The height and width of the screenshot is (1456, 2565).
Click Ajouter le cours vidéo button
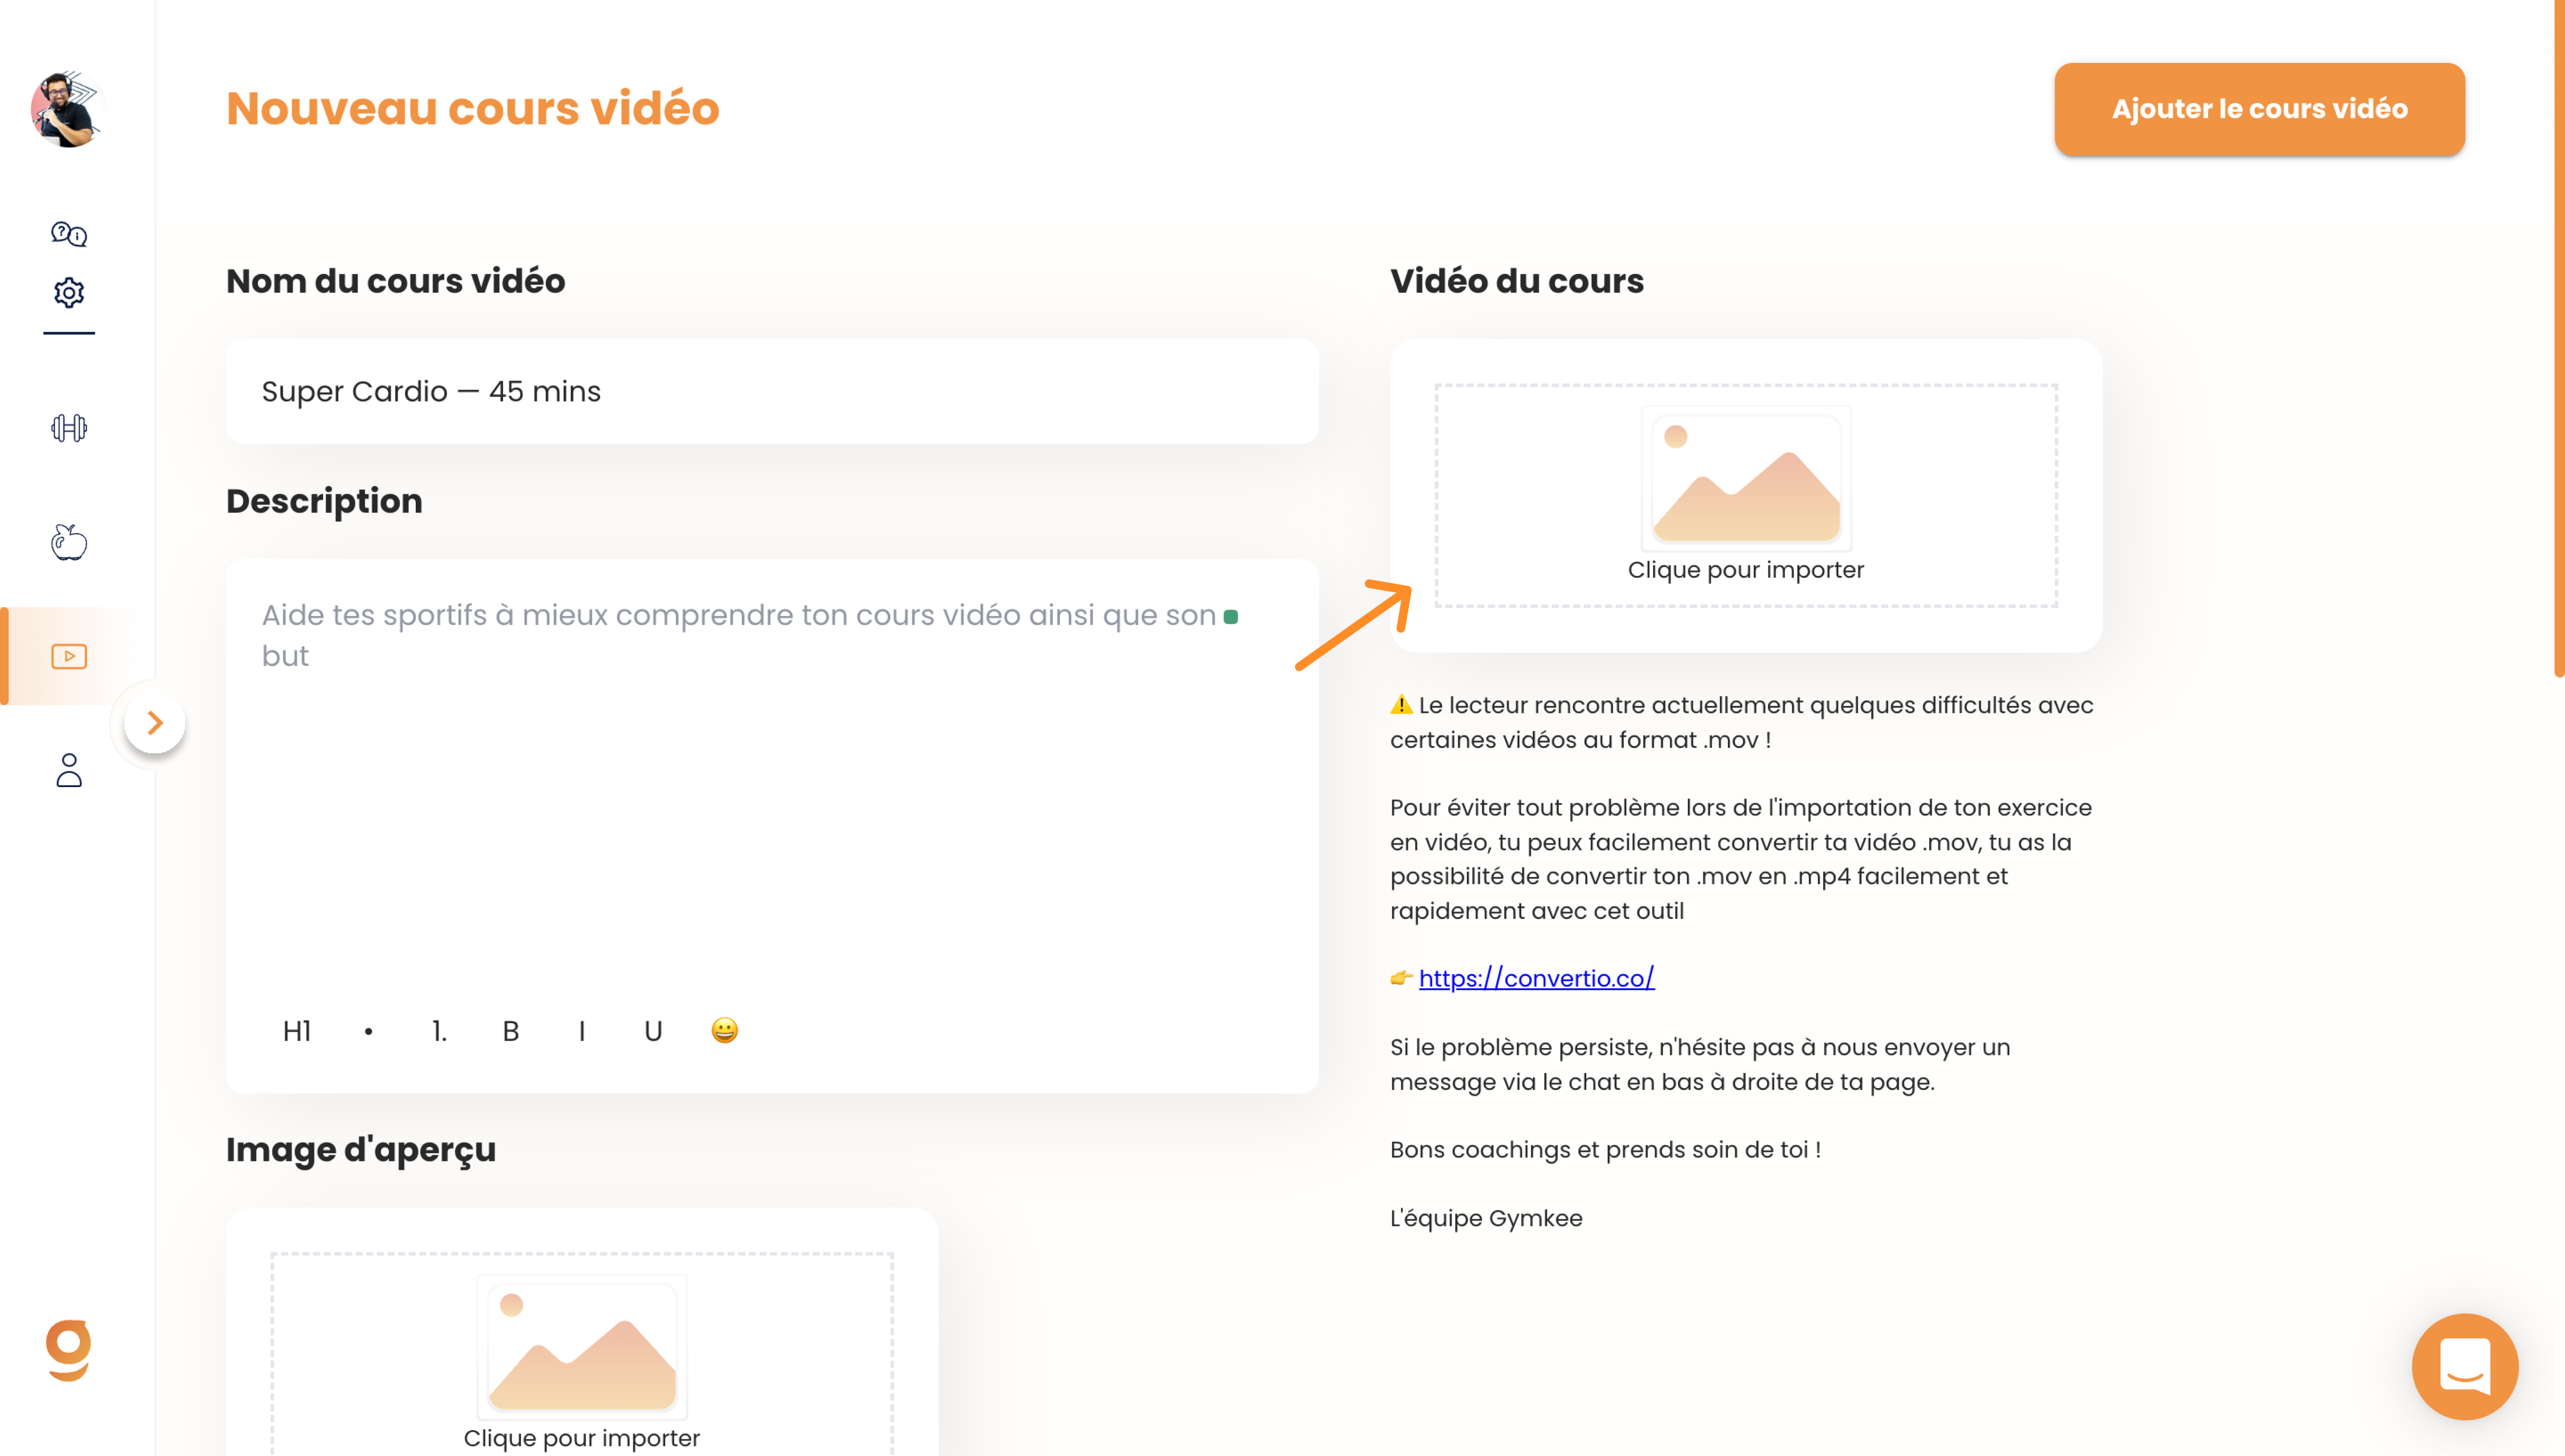point(2259,109)
